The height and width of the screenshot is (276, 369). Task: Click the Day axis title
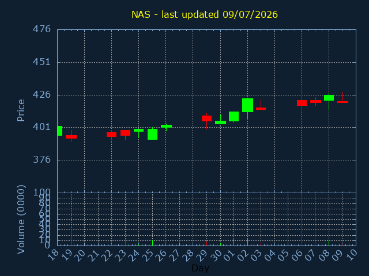[200, 268]
